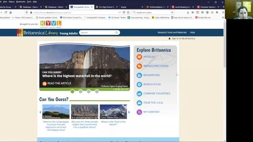Image resolution: width=253 pixels, height=142 pixels.
Task: Open the Ernest Hemingway snowcapped mountain question
Action: pyautogui.click(x=56, y=126)
